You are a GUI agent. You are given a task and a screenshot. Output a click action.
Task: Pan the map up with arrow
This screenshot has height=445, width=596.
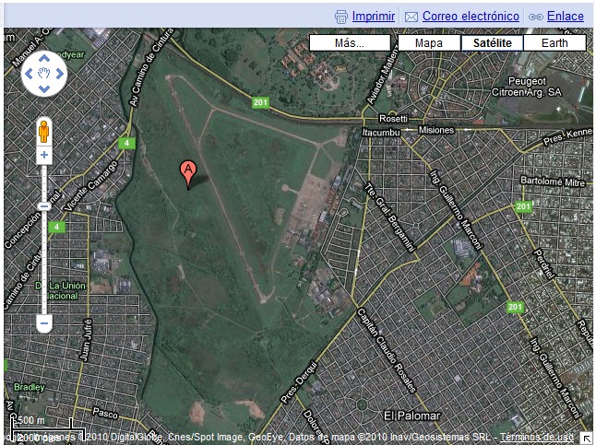[x=44, y=58]
